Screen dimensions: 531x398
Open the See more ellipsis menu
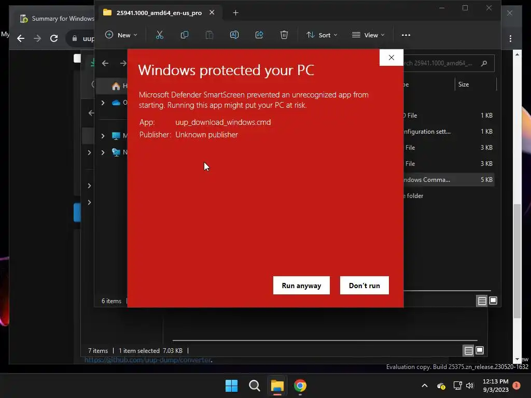point(406,35)
